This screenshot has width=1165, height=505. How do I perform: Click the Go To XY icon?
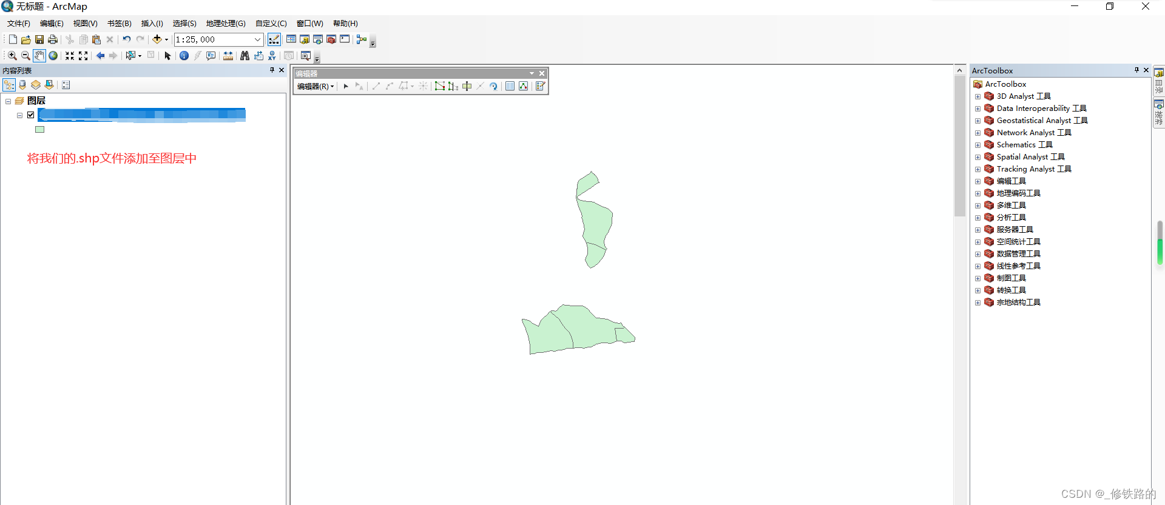tap(272, 56)
